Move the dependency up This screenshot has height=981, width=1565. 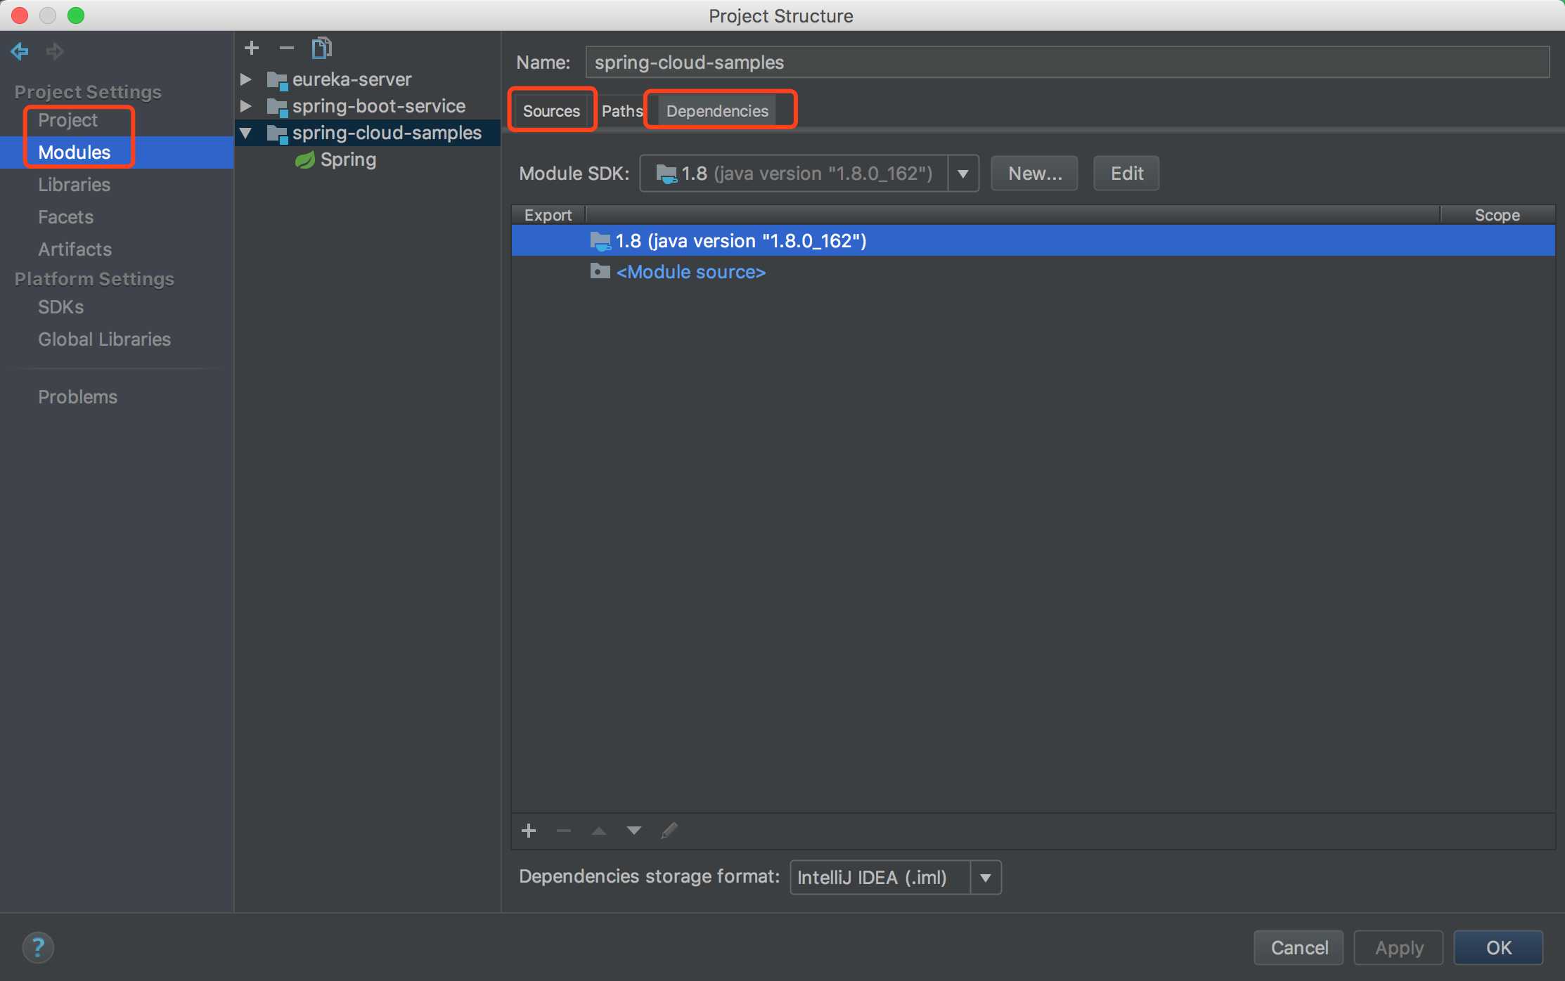click(599, 831)
